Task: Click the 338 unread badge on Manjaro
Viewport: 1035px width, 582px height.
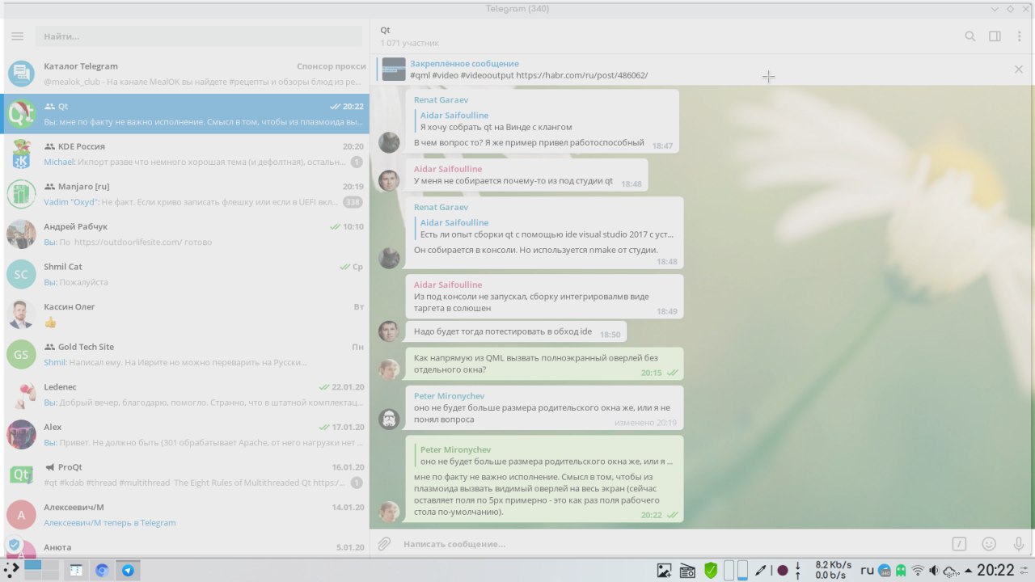Action: (x=353, y=202)
